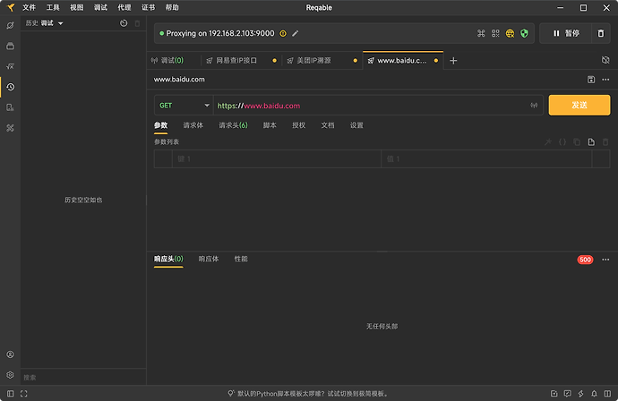The height and width of the screenshot is (401, 618).
Task: Enter fullscreen from status bar
Action: pyautogui.click(x=23, y=394)
